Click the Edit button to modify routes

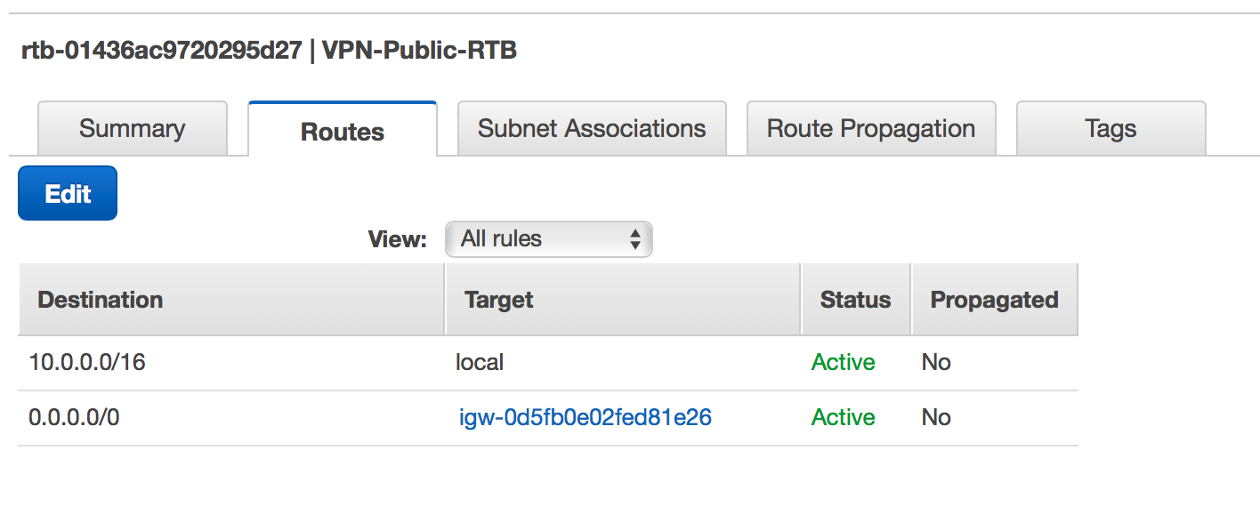[67, 192]
